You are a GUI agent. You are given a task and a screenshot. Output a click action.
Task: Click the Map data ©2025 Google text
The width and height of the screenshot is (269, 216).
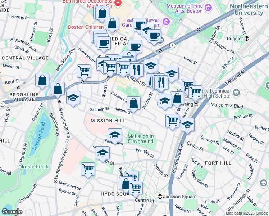click(x=247, y=213)
